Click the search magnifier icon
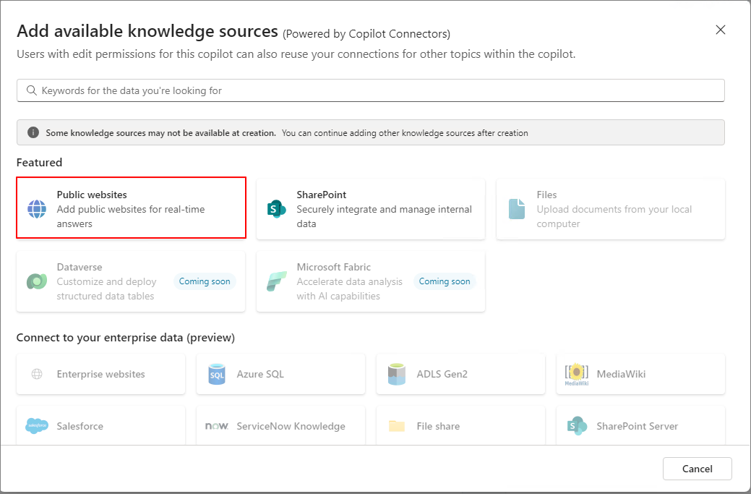This screenshot has width=751, height=494. [x=32, y=90]
